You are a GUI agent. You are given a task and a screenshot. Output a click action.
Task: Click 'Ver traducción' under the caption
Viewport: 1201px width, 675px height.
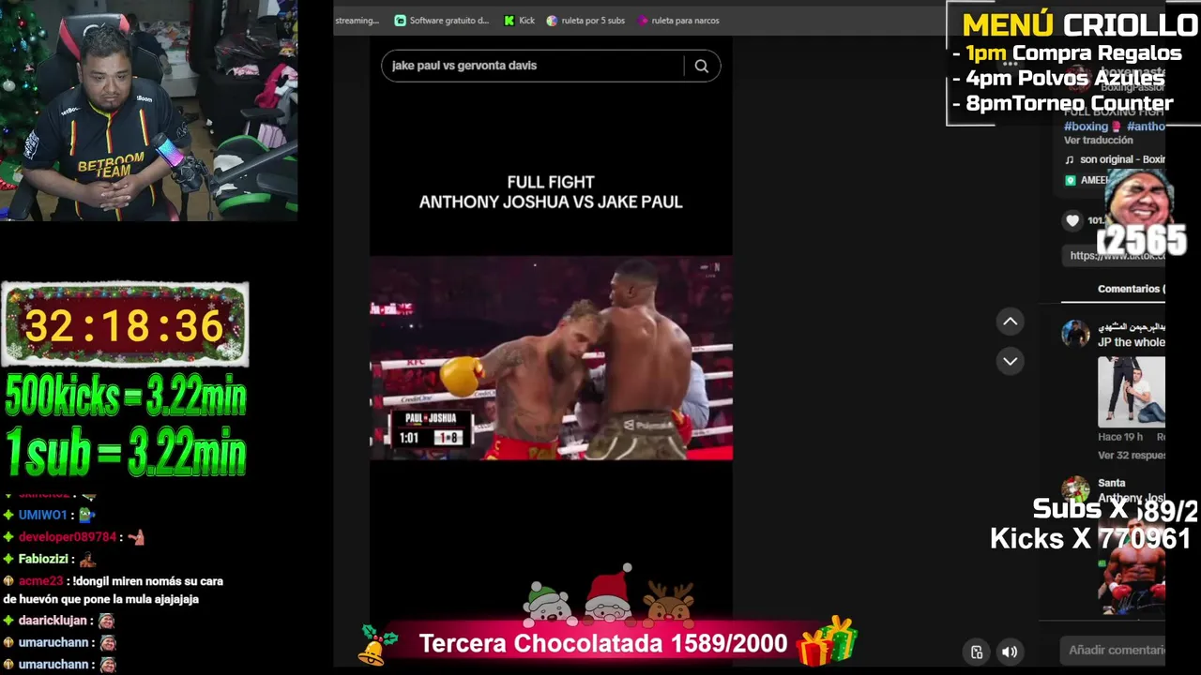1098,141
